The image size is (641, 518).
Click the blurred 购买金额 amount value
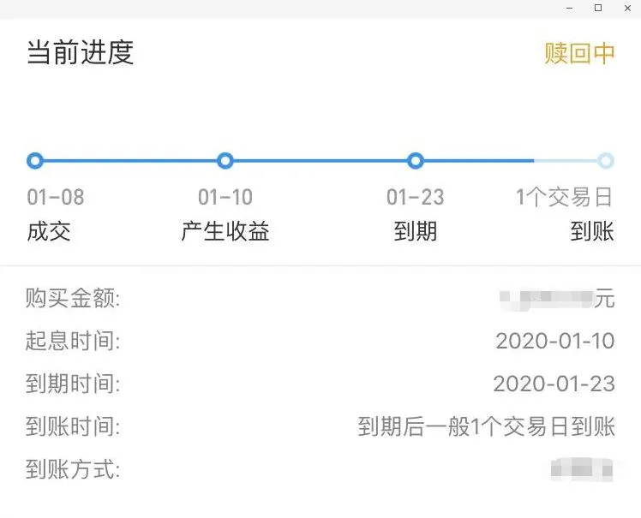[547, 300]
